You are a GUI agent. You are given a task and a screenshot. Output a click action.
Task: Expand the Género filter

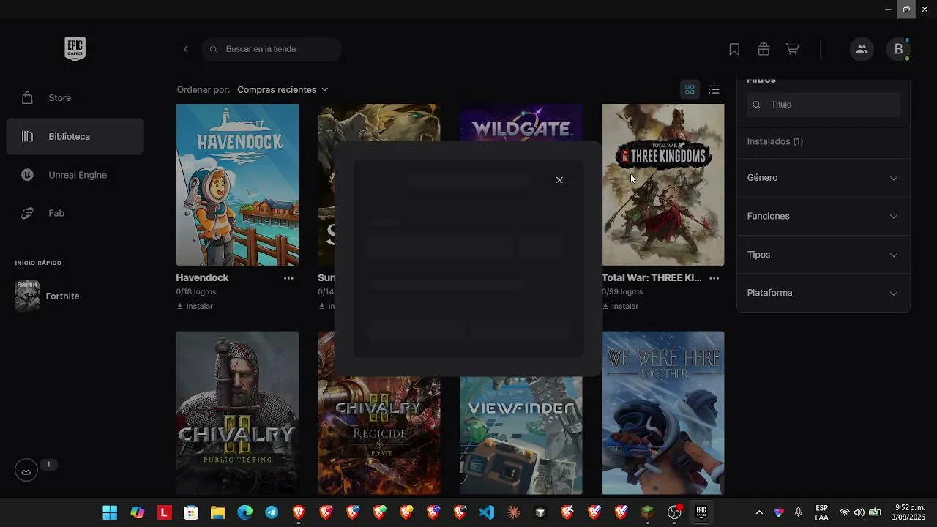[823, 178]
